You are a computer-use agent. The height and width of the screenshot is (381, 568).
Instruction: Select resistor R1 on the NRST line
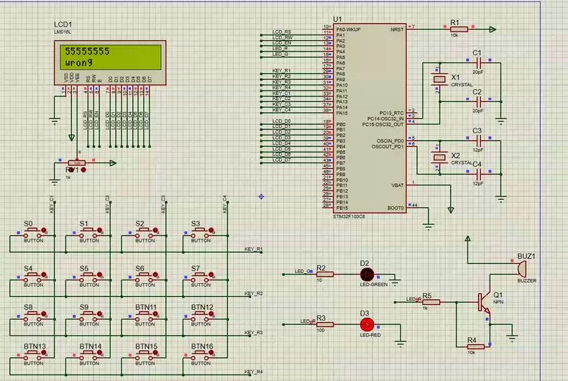459,29
